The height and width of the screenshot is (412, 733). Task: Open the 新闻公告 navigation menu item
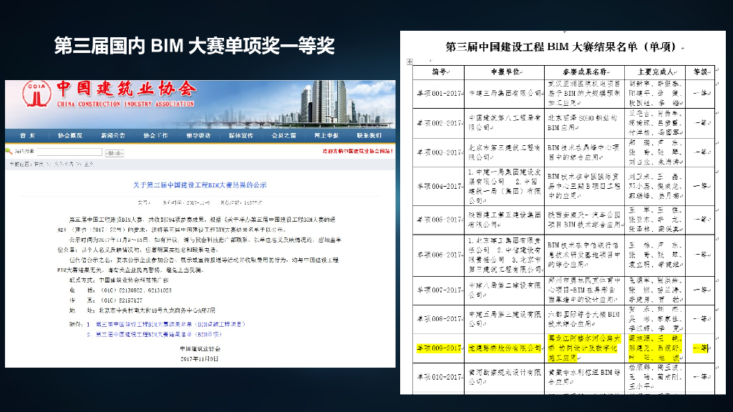pyautogui.click(x=112, y=135)
